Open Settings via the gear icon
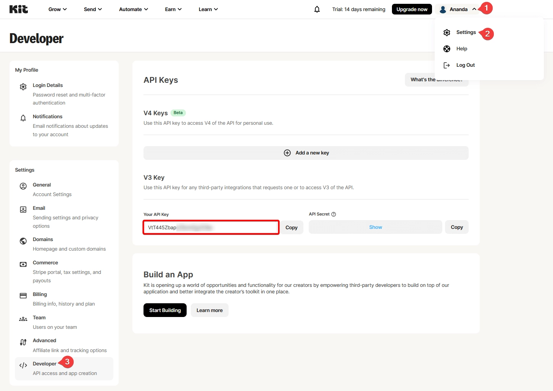This screenshot has width=553, height=391. click(x=447, y=32)
